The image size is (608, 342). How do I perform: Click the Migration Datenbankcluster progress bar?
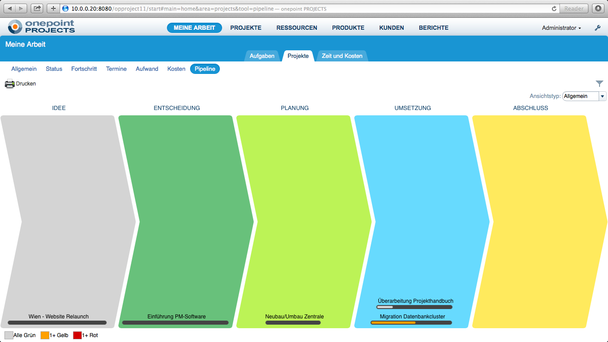[x=412, y=322]
